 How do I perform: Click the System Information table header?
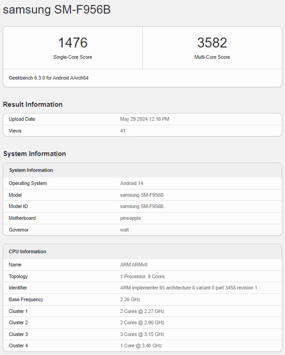tap(31, 170)
